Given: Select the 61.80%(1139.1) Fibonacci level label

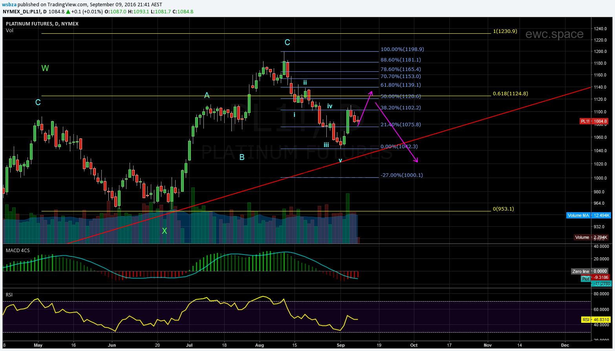Looking at the screenshot, I should (400, 85).
